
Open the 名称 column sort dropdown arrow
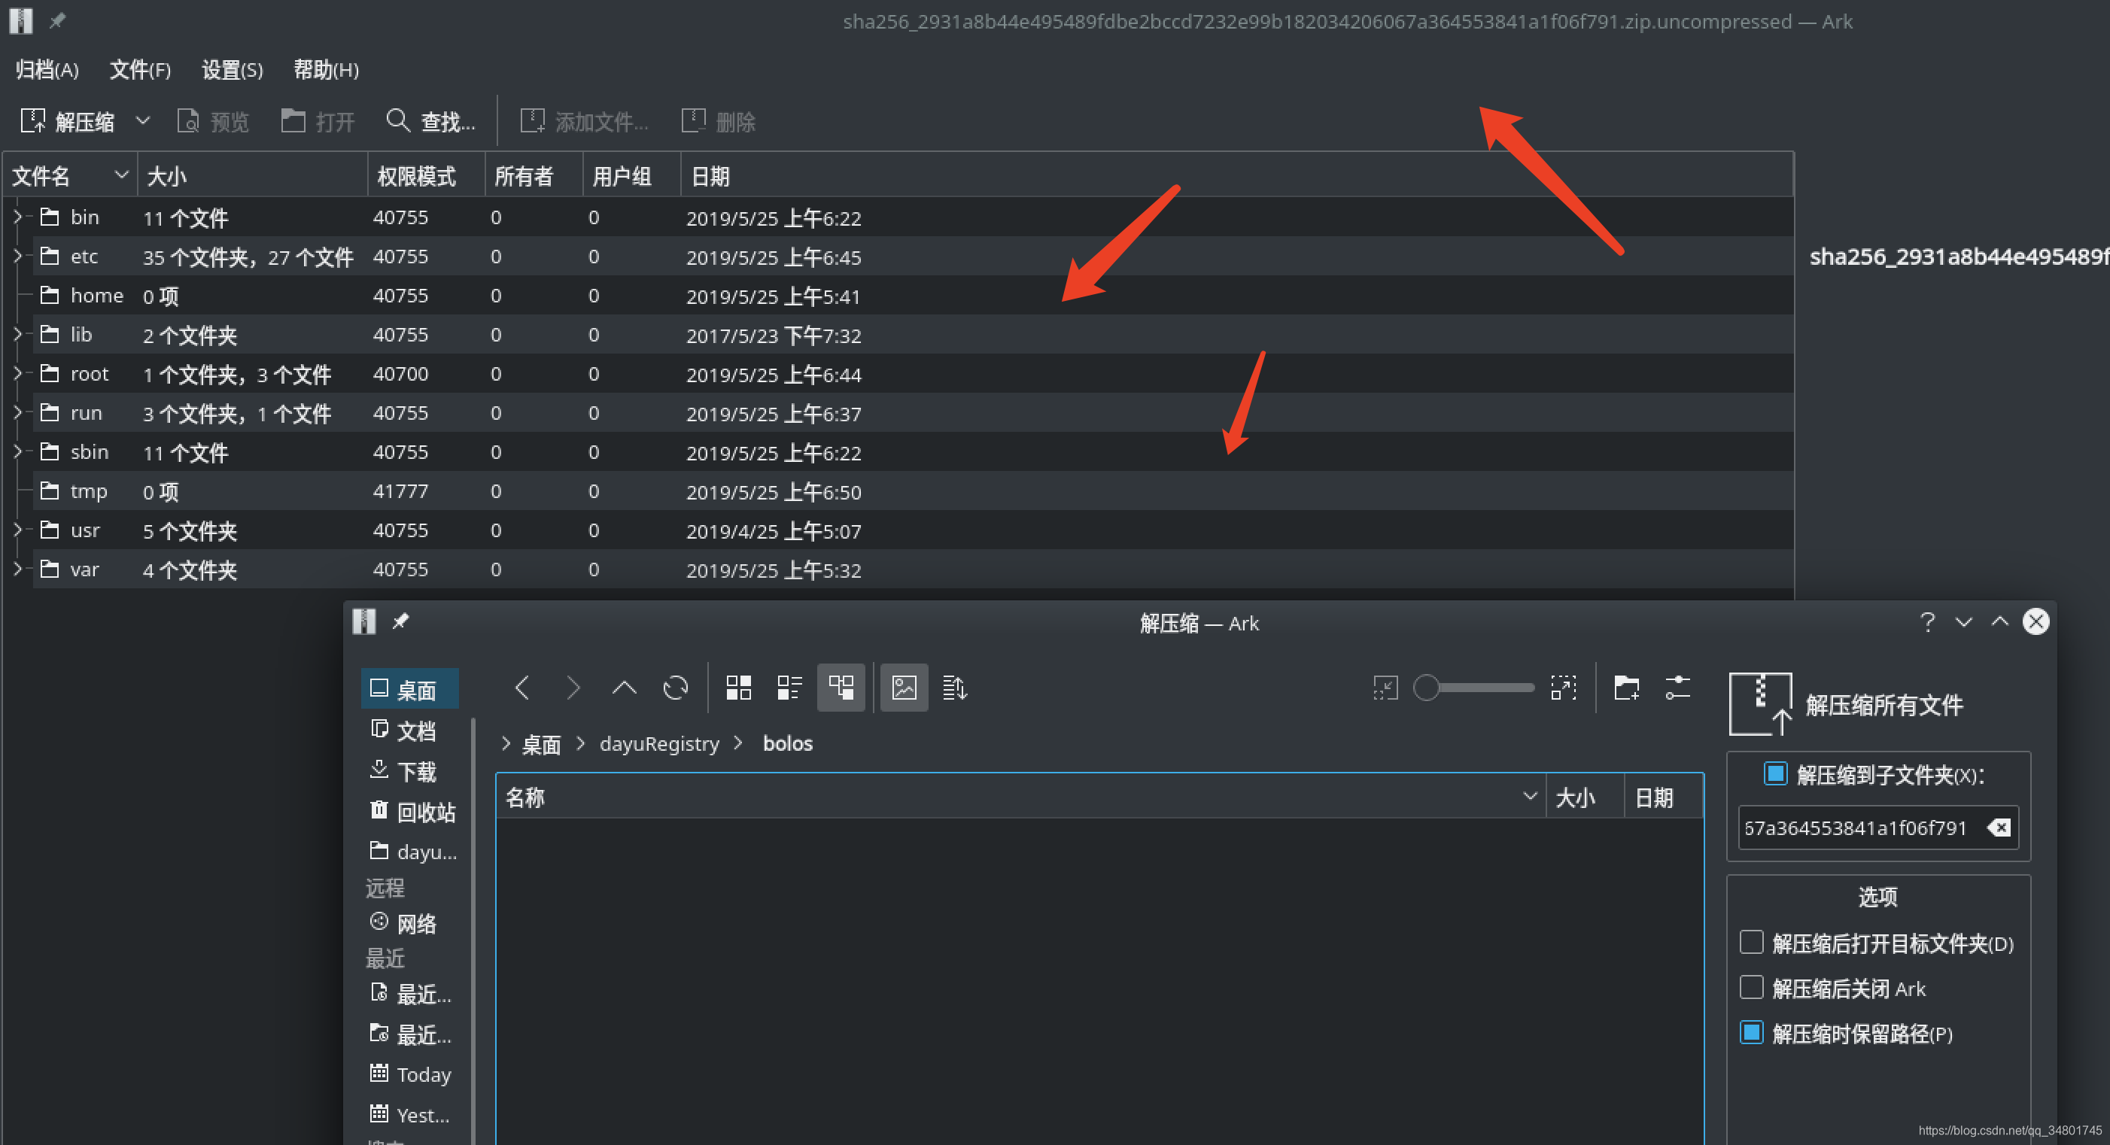(x=1529, y=796)
